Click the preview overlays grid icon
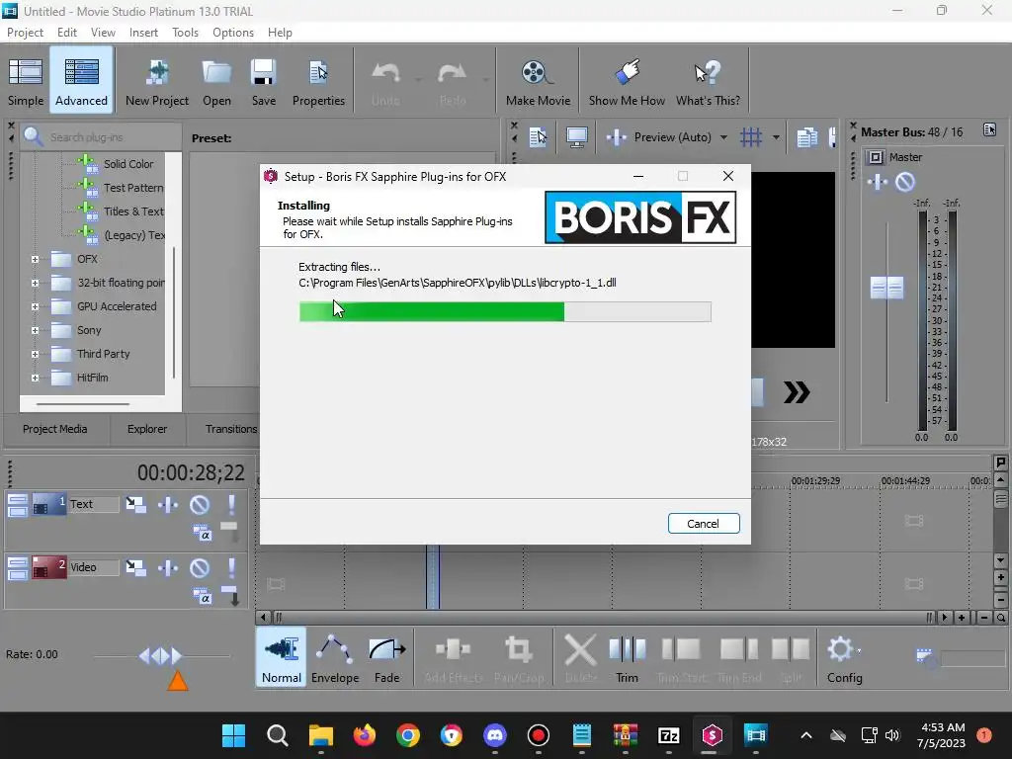1012x759 pixels. 751,136
